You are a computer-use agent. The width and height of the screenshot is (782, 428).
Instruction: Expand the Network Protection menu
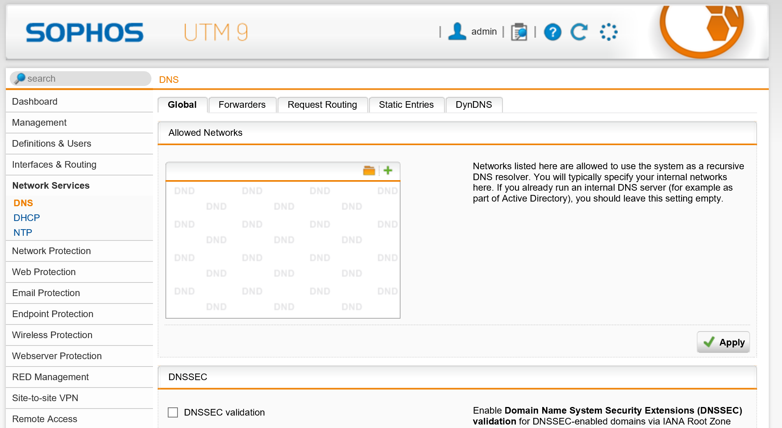[79, 251]
